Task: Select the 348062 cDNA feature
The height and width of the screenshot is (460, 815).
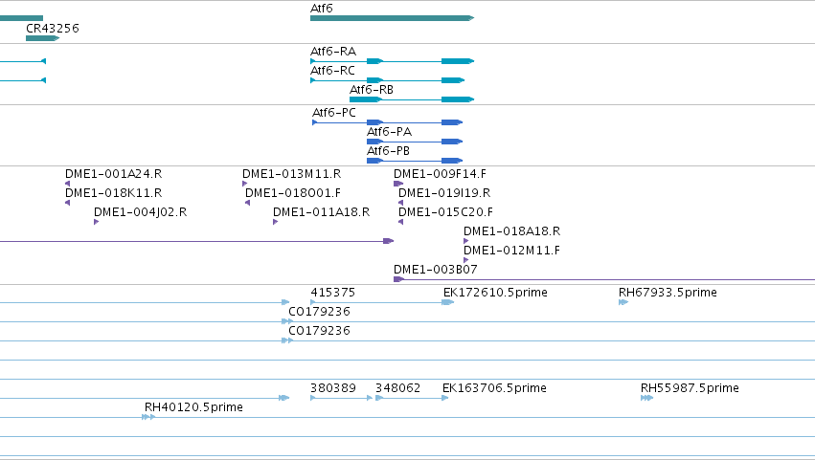Action: click(412, 398)
